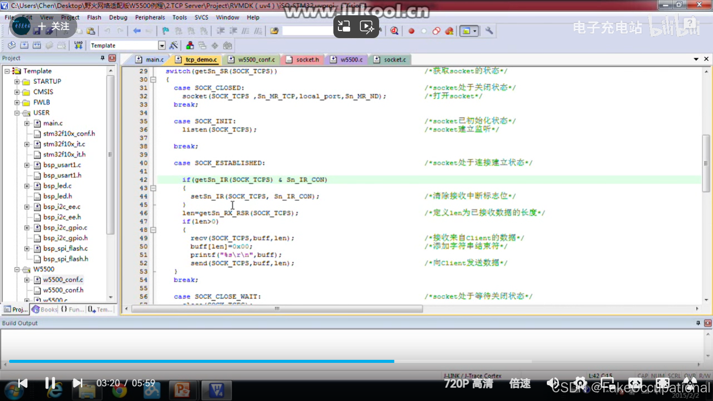Open PowerPoint from the Windows taskbar

(x=181, y=390)
